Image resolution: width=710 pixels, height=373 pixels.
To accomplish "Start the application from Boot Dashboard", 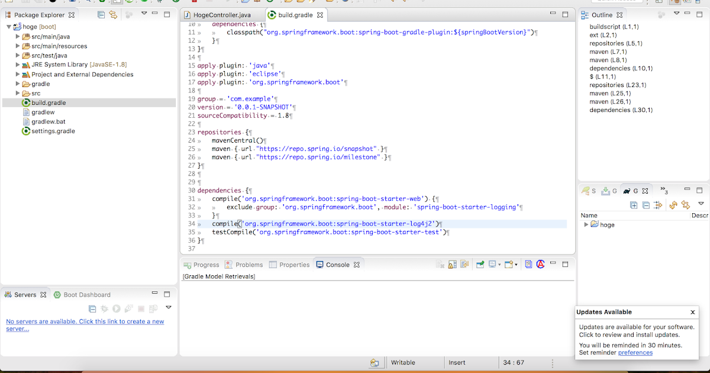I will pyautogui.click(x=117, y=308).
